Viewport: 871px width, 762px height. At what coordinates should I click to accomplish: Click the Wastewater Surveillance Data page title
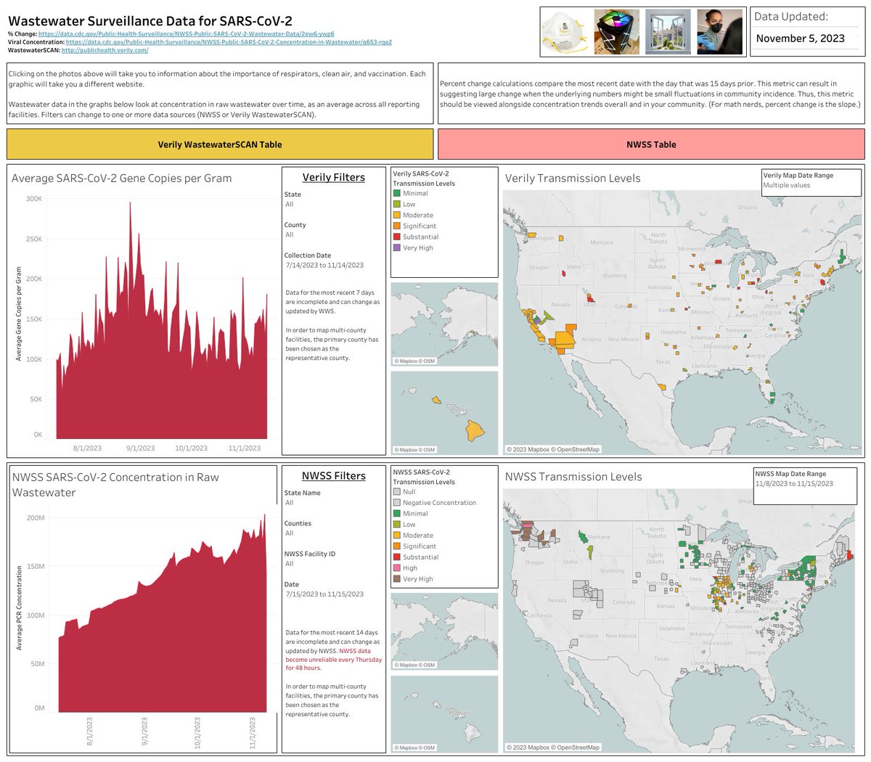pos(150,22)
